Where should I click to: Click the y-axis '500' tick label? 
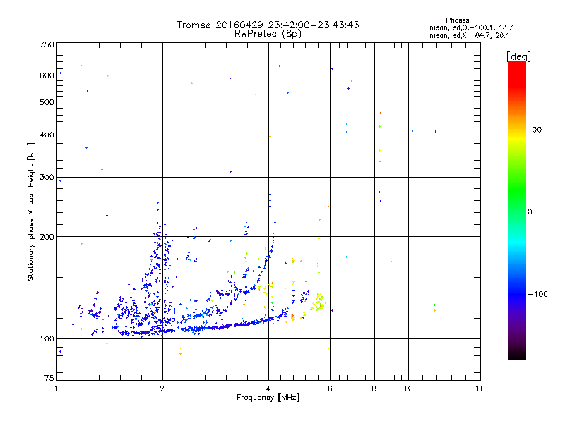click(47, 102)
